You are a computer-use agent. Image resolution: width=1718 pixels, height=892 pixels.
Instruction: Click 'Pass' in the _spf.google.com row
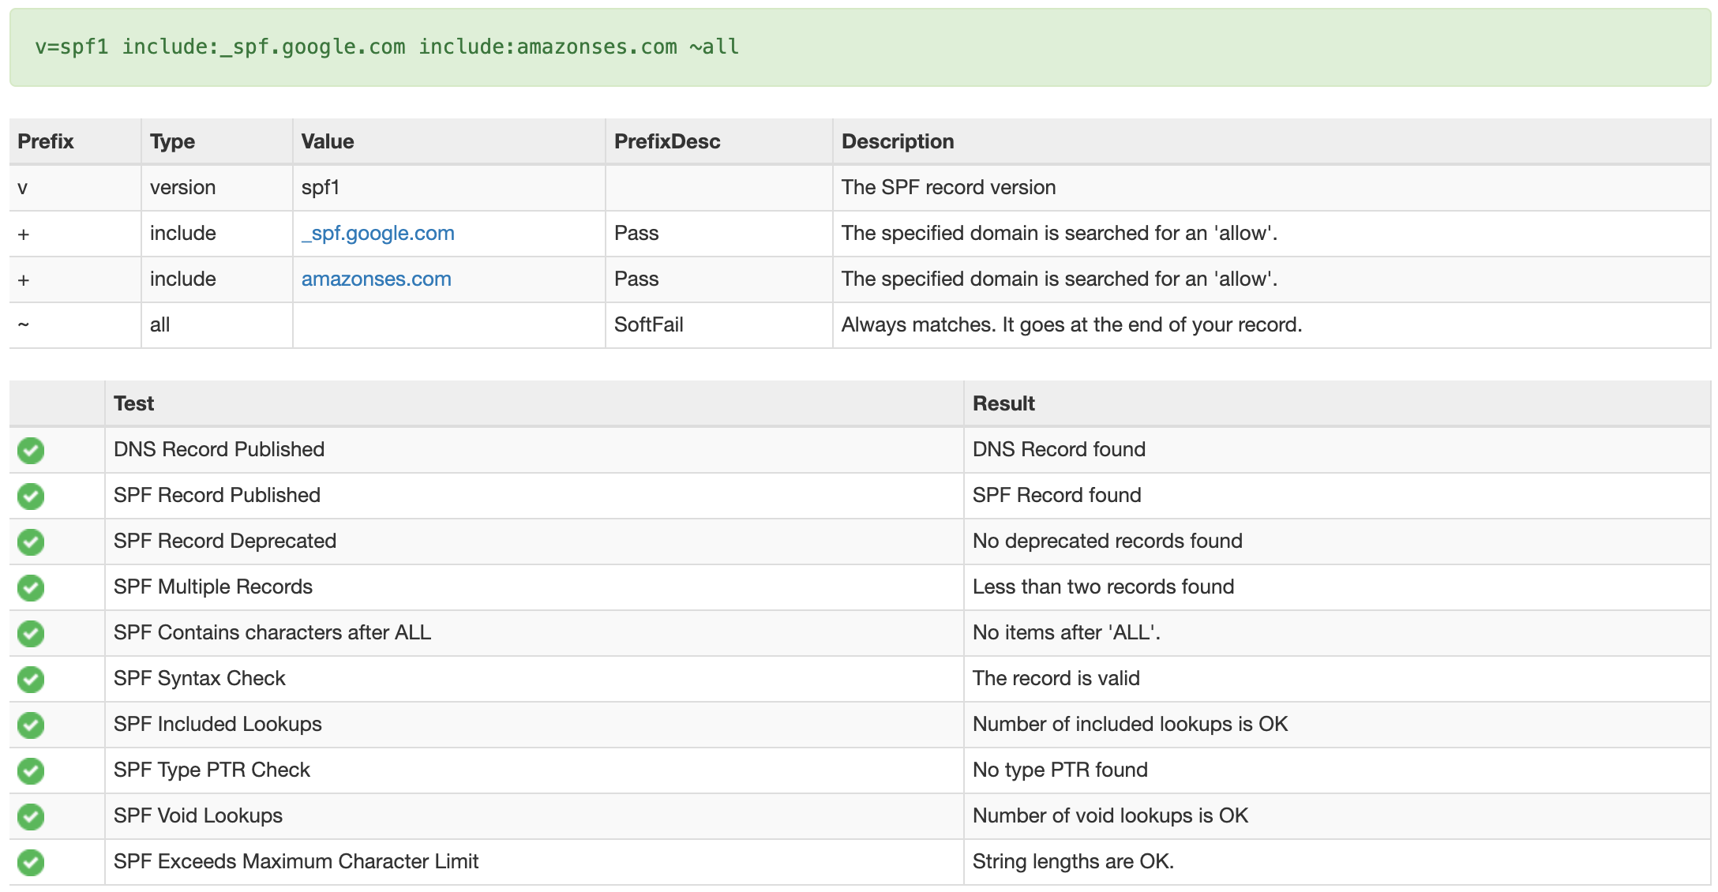click(x=636, y=233)
